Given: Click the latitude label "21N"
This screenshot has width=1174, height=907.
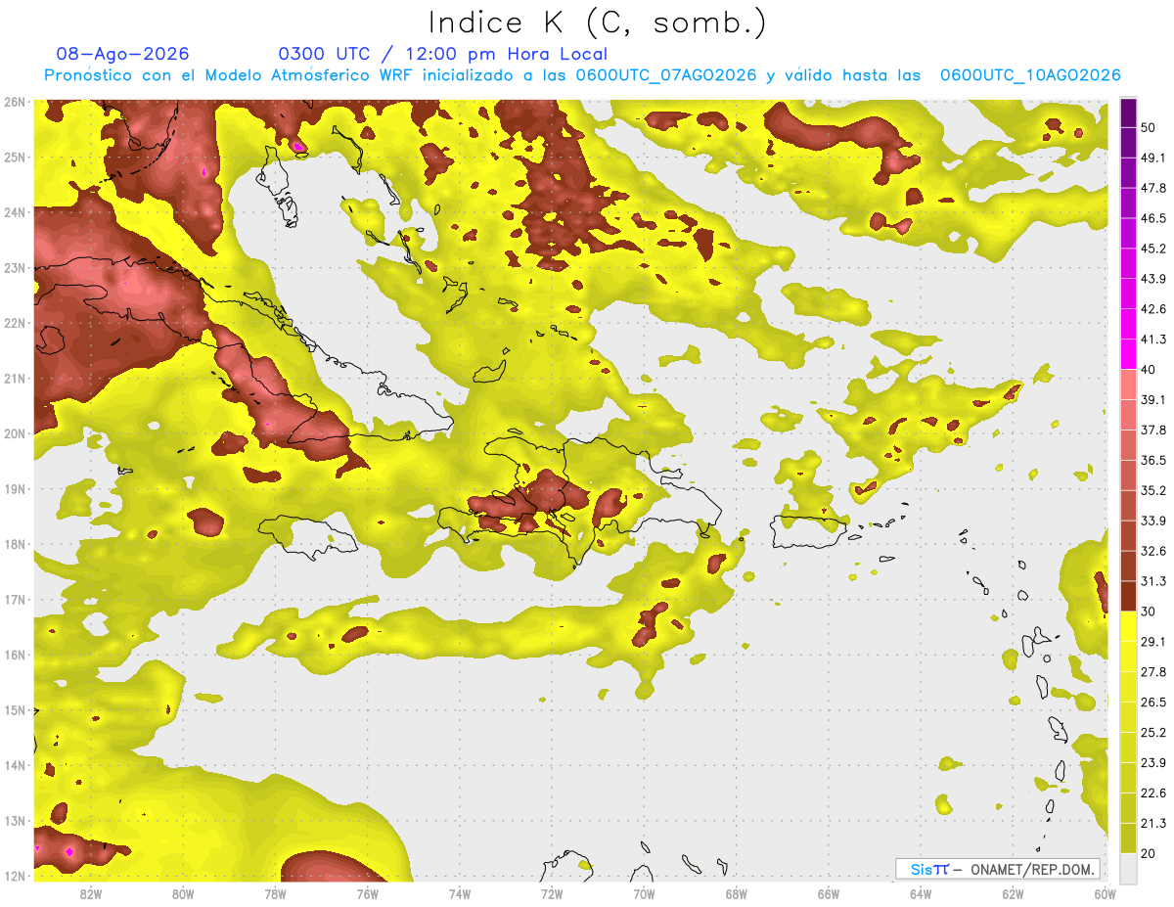Looking at the screenshot, I should [x=14, y=379].
